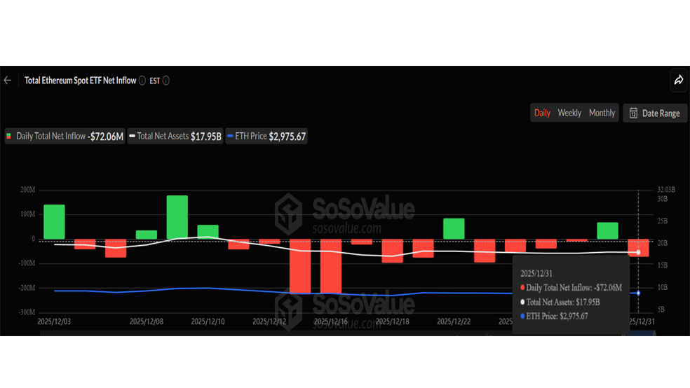Click the back arrow icon
Viewport: 690px width, 388px height.
pyautogui.click(x=8, y=81)
